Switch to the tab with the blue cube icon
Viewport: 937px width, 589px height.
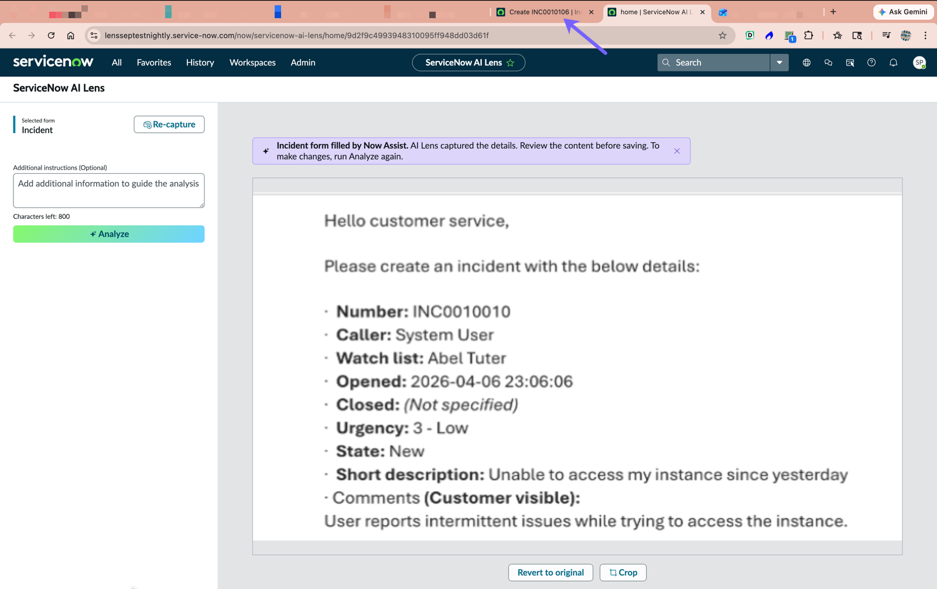[723, 12]
